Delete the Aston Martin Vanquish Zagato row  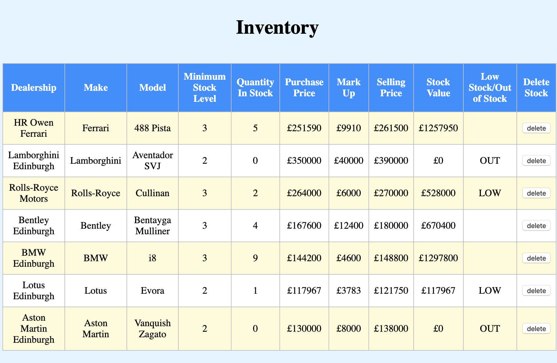tap(536, 329)
